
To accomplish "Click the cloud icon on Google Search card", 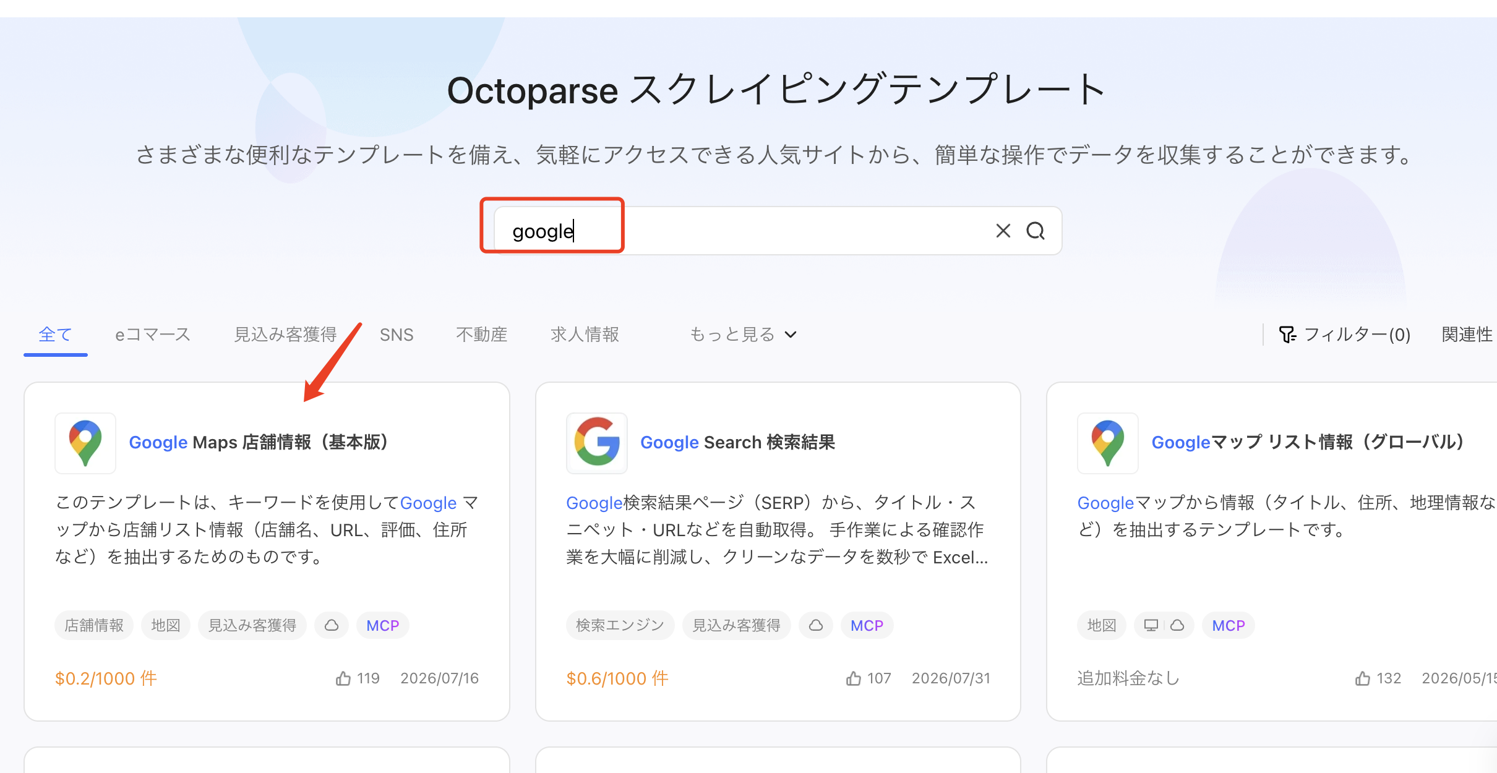I will (x=816, y=625).
